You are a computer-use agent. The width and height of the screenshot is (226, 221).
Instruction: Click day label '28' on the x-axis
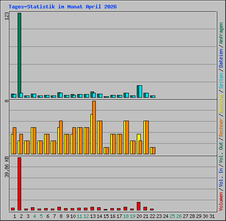click(192, 216)
